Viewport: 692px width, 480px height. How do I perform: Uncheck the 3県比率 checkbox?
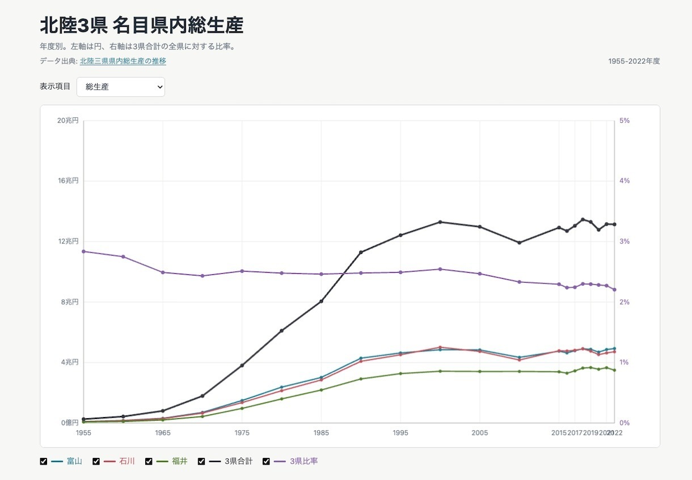pyautogui.click(x=266, y=461)
